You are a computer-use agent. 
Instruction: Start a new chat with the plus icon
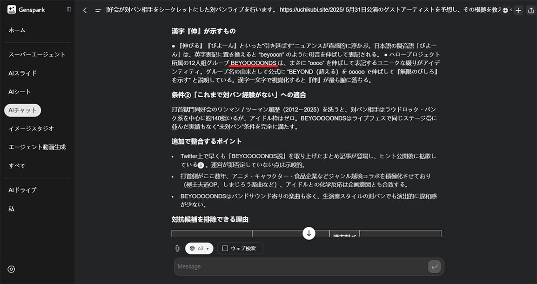click(518, 10)
